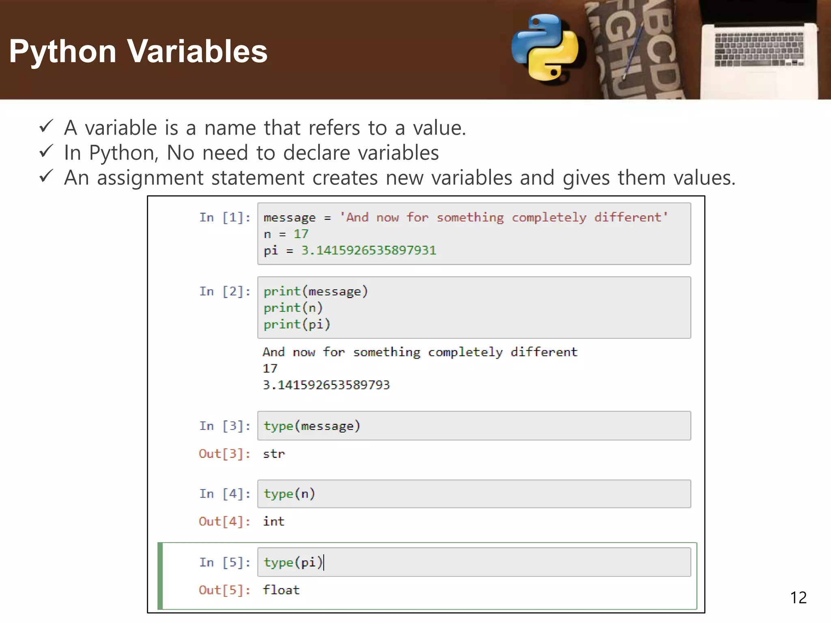Click the Out[3] prompt label

pos(224,454)
